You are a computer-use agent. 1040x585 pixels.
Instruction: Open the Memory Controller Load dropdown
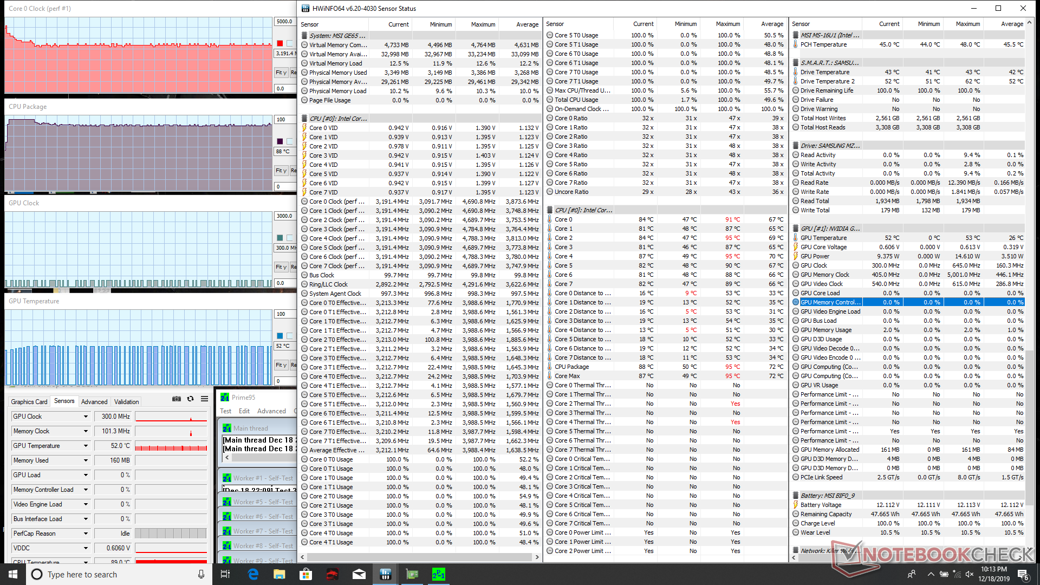click(x=86, y=490)
